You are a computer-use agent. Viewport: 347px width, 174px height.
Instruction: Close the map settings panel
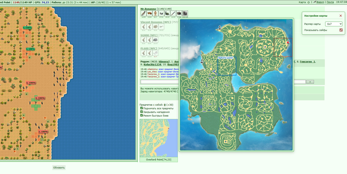click(340, 16)
